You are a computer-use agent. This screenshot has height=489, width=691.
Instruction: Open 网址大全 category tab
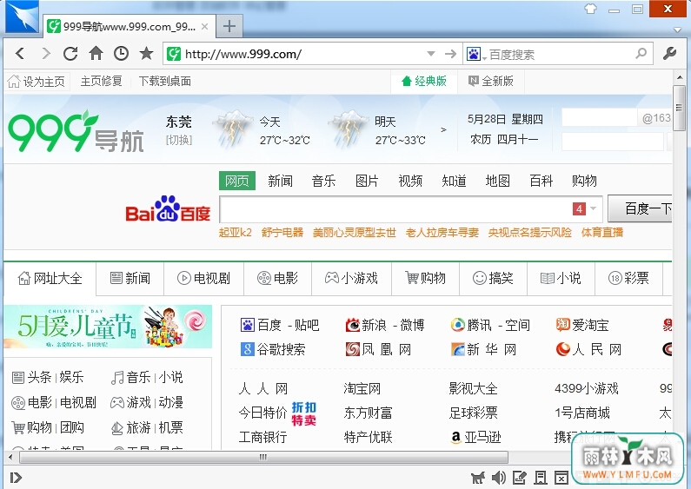(50, 279)
